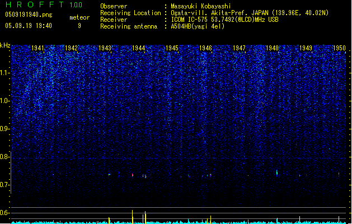The width and height of the screenshot is (352, 224).
Task: Select the file name 0509191940.png
Action: point(29,15)
